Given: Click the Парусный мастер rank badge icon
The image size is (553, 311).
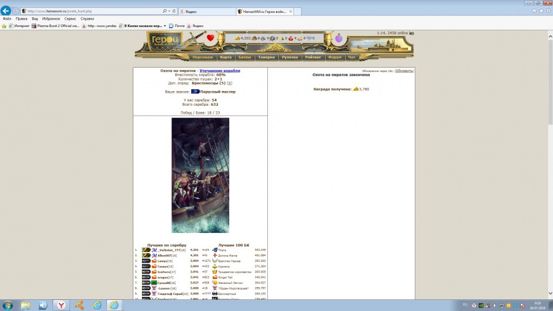Looking at the screenshot, I should (195, 92).
